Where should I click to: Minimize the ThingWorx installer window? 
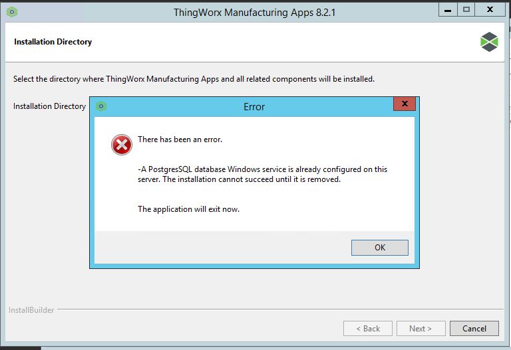448,9
